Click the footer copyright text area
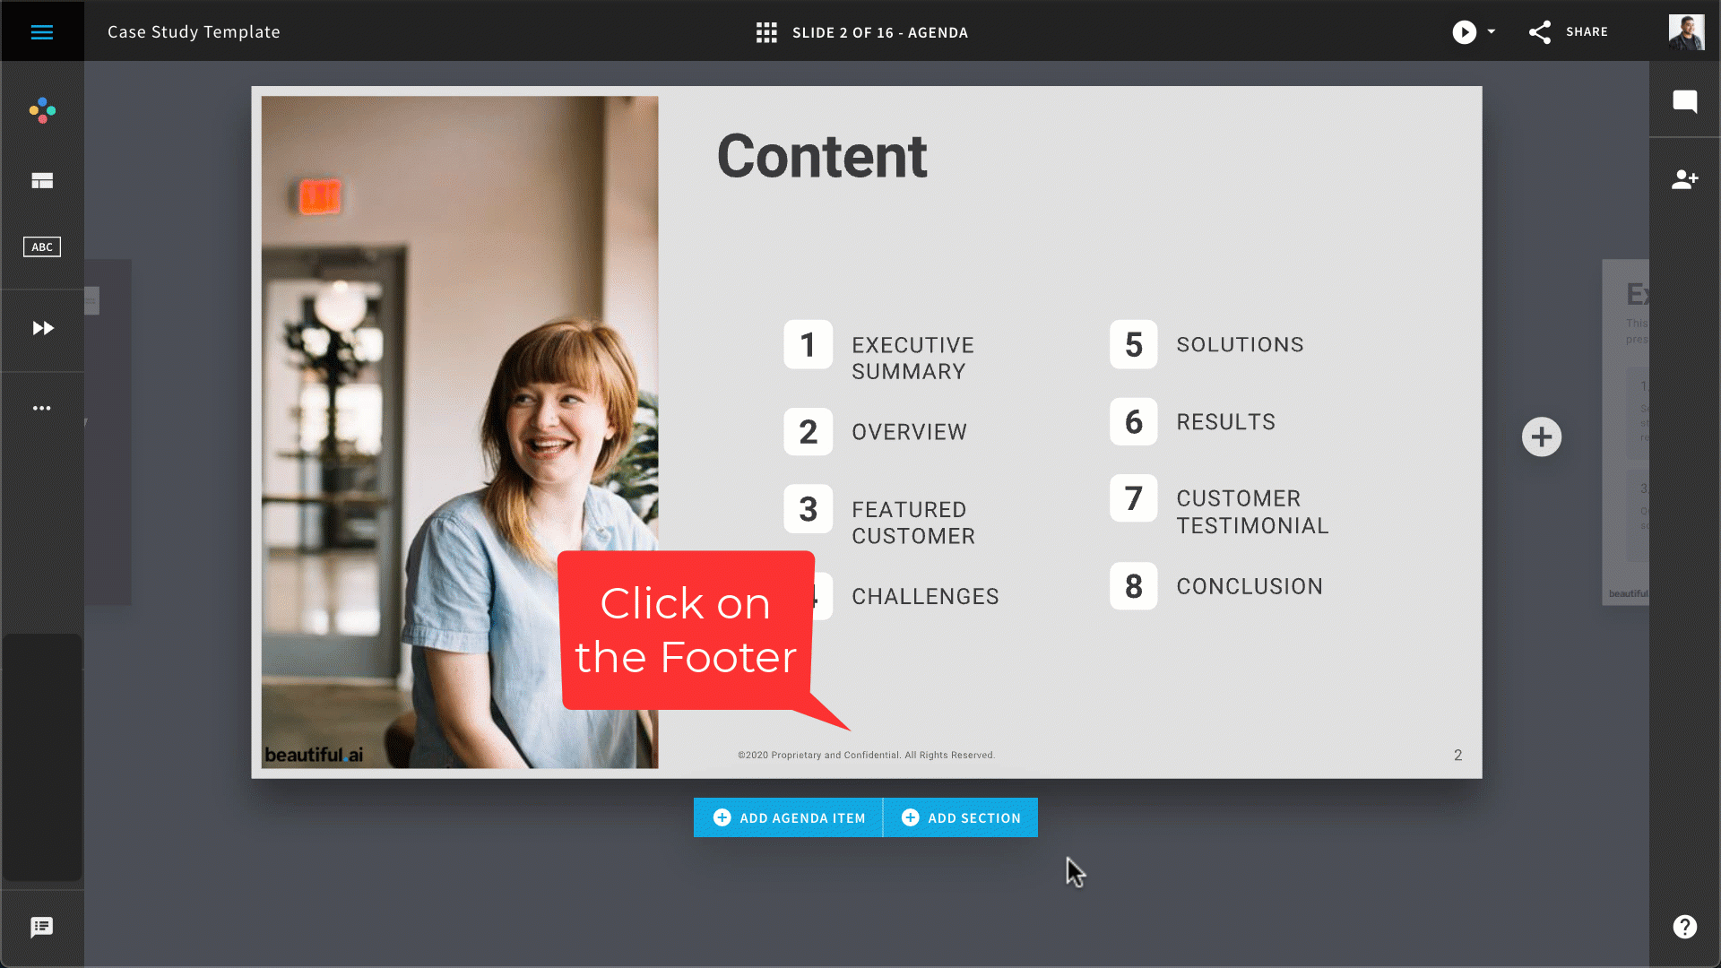This screenshot has height=968, width=1721. click(x=865, y=754)
